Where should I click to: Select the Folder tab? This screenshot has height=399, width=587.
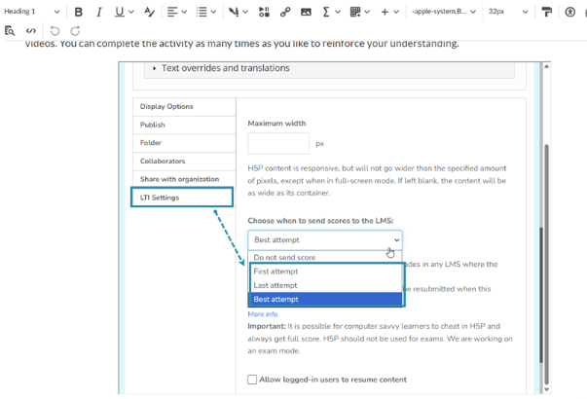(x=184, y=143)
